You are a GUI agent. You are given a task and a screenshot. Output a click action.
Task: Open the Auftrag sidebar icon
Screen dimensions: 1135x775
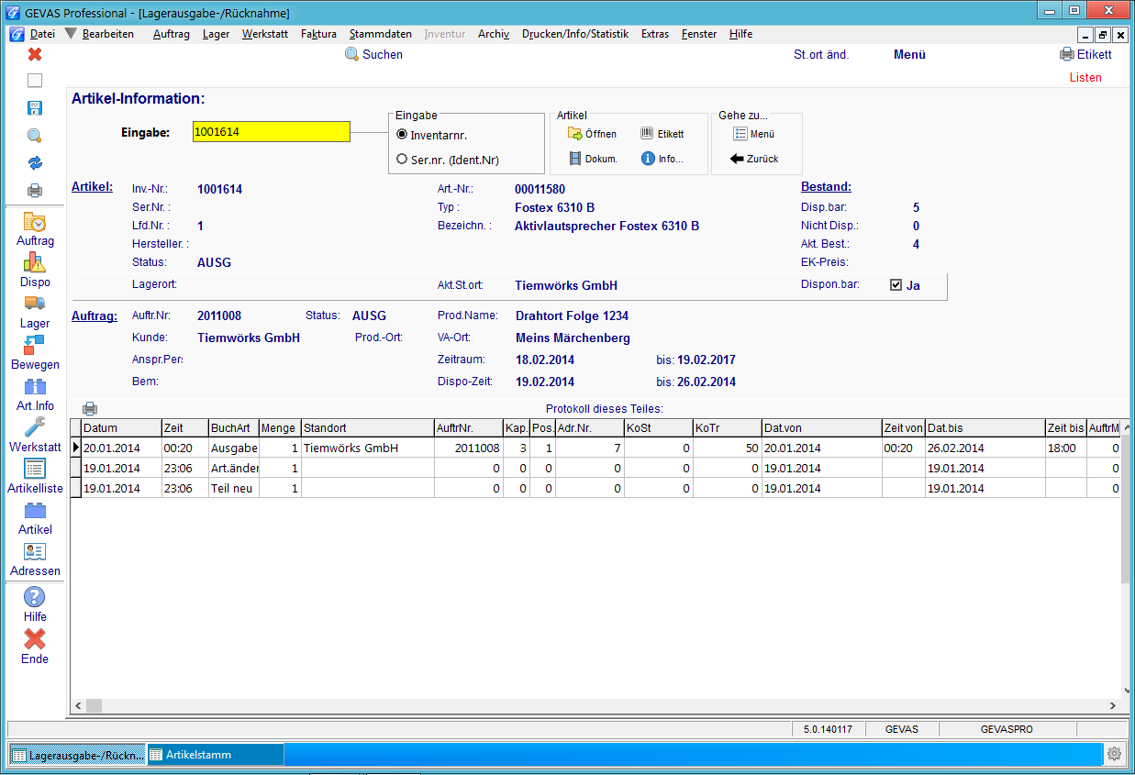35,222
